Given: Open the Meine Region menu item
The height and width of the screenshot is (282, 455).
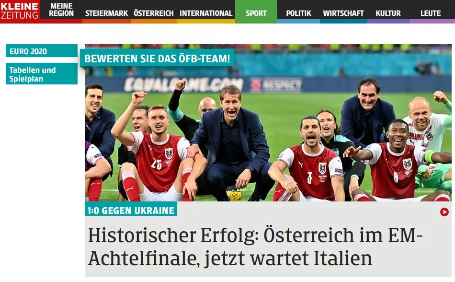Looking at the screenshot, I should pyautogui.click(x=61, y=10).
